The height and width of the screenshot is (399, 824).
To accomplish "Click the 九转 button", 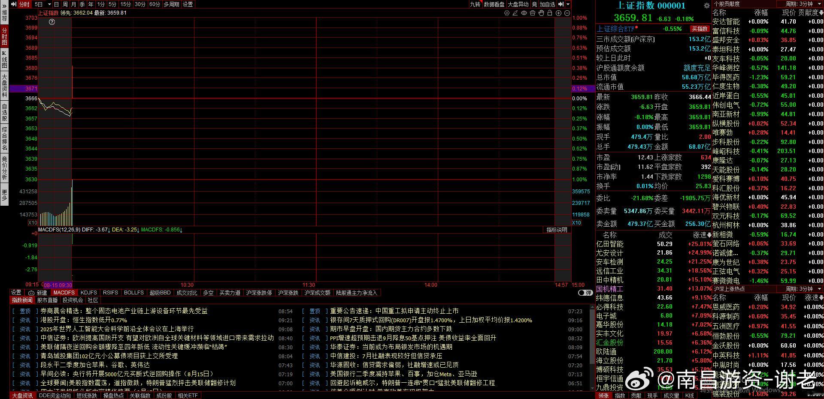I will [x=475, y=4].
